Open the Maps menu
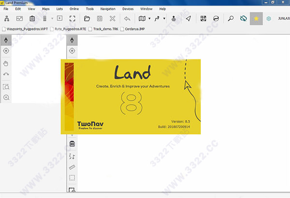 pos(46,9)
